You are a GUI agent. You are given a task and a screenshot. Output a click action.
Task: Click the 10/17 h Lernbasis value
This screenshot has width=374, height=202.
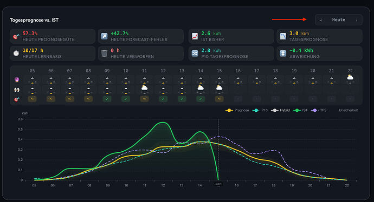tap(33, 50)
